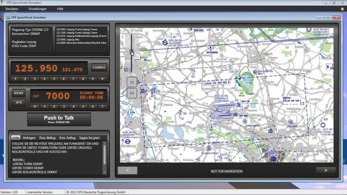The width and height of the screenshot is (347, 195).
Task: Click transponder keypad digit 2
Action: click(x=54, y=107)
